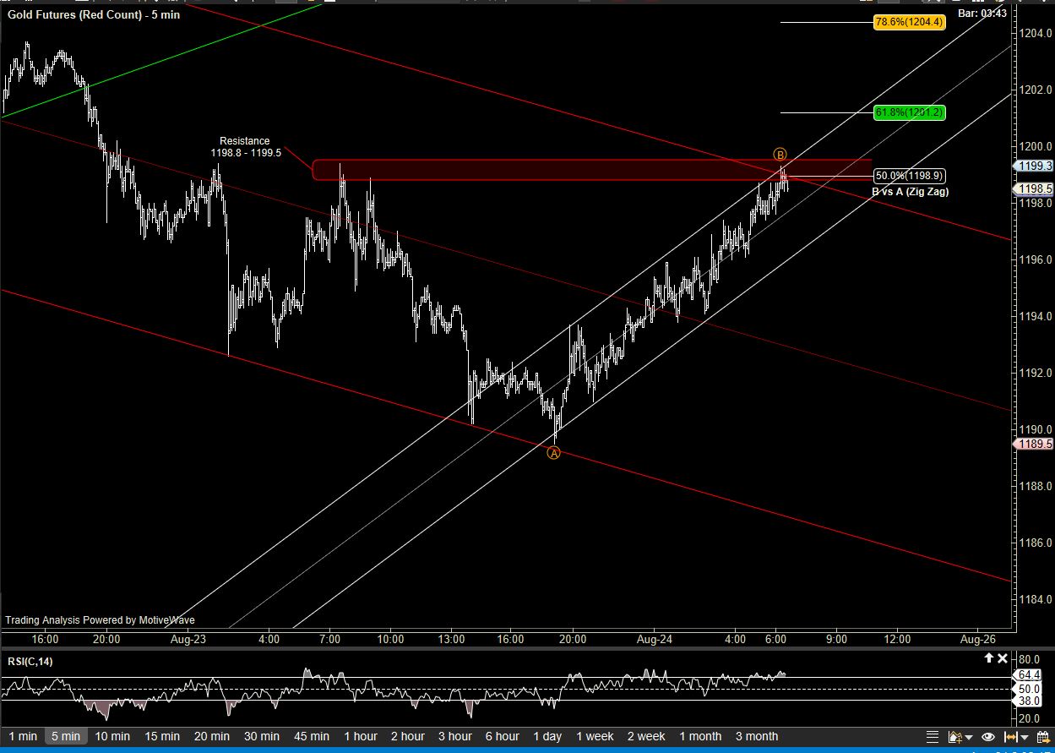Switch to the 3 month timeframe
The height and width of the screenshot is (753, 1055).
[756, 736]
